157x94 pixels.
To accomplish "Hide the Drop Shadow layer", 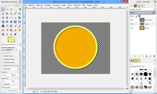I will (132, 20).
